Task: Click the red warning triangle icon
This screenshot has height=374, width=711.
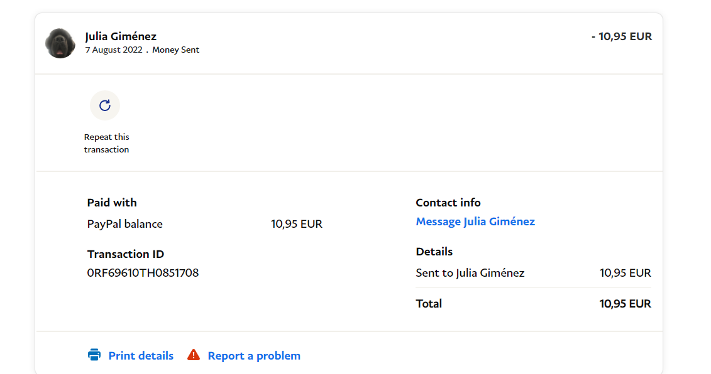Action: pos(194,355)
